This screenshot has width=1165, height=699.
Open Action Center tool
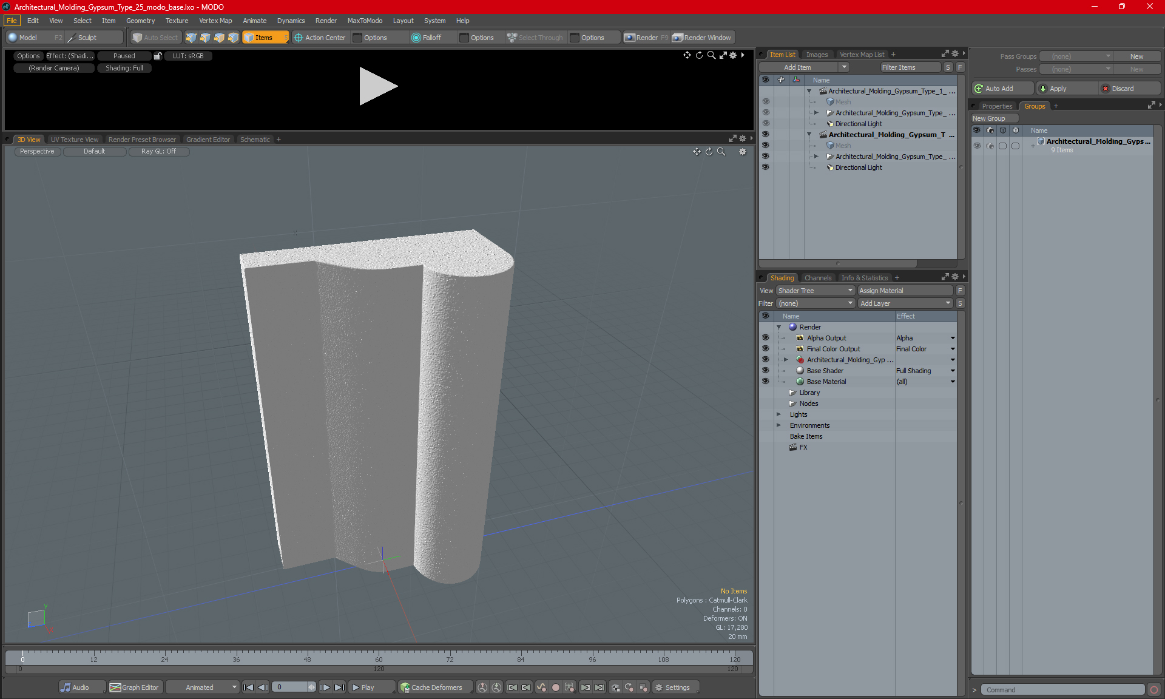pyautogui.click(x=320, y=38)
